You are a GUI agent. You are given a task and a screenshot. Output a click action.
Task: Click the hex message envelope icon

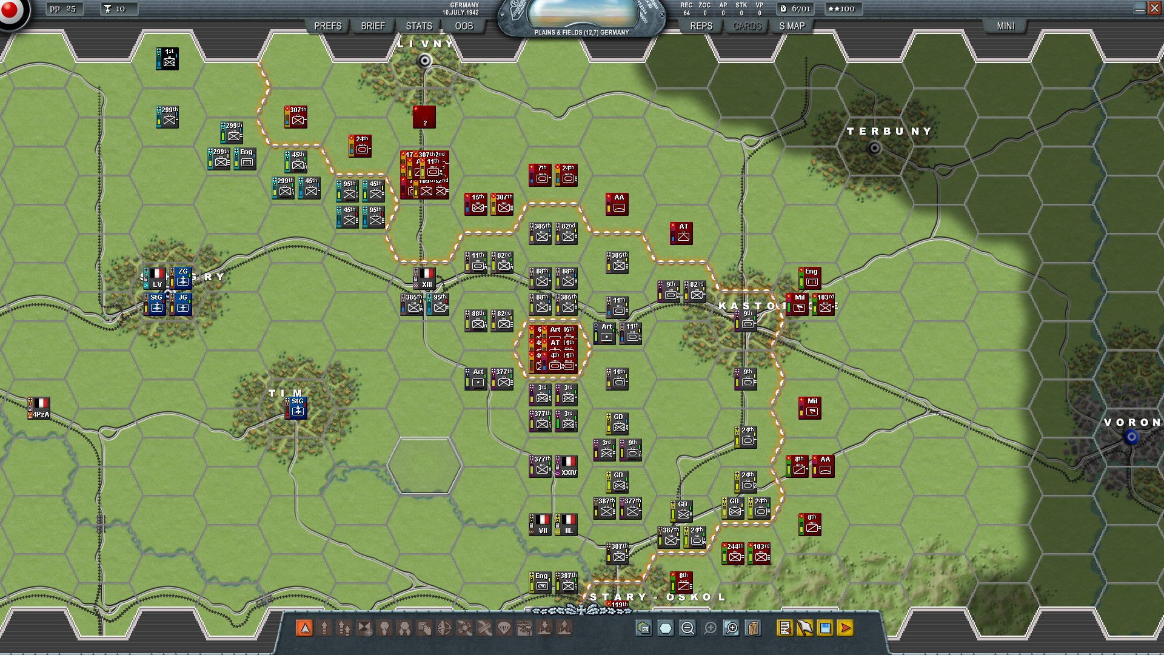coord(644,628)
